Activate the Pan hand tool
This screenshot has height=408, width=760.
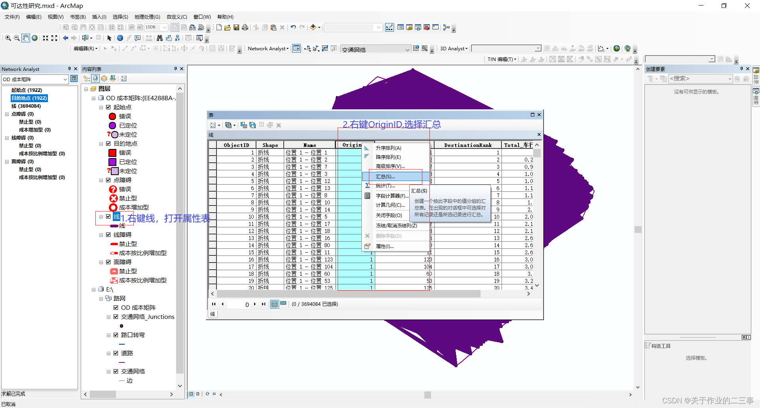point(26,38)
